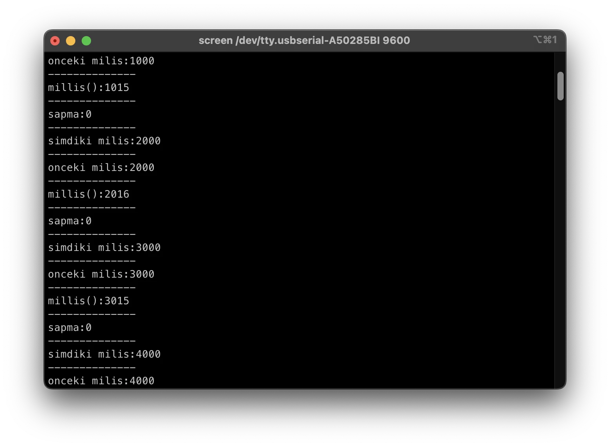This screenshot has width=610, height=447.
Task: Click the ⌥⌘1 window shortcut indicator
Action: (545, 40)
